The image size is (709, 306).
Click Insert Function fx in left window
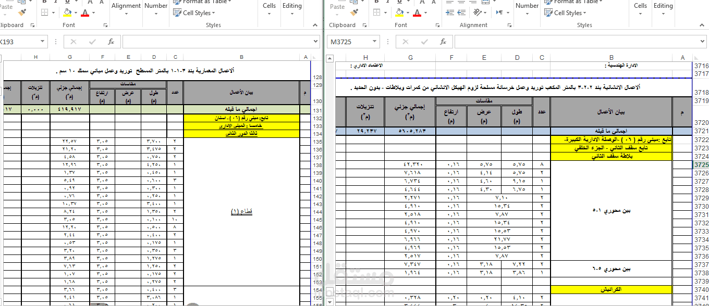click(x=111, y=42)
